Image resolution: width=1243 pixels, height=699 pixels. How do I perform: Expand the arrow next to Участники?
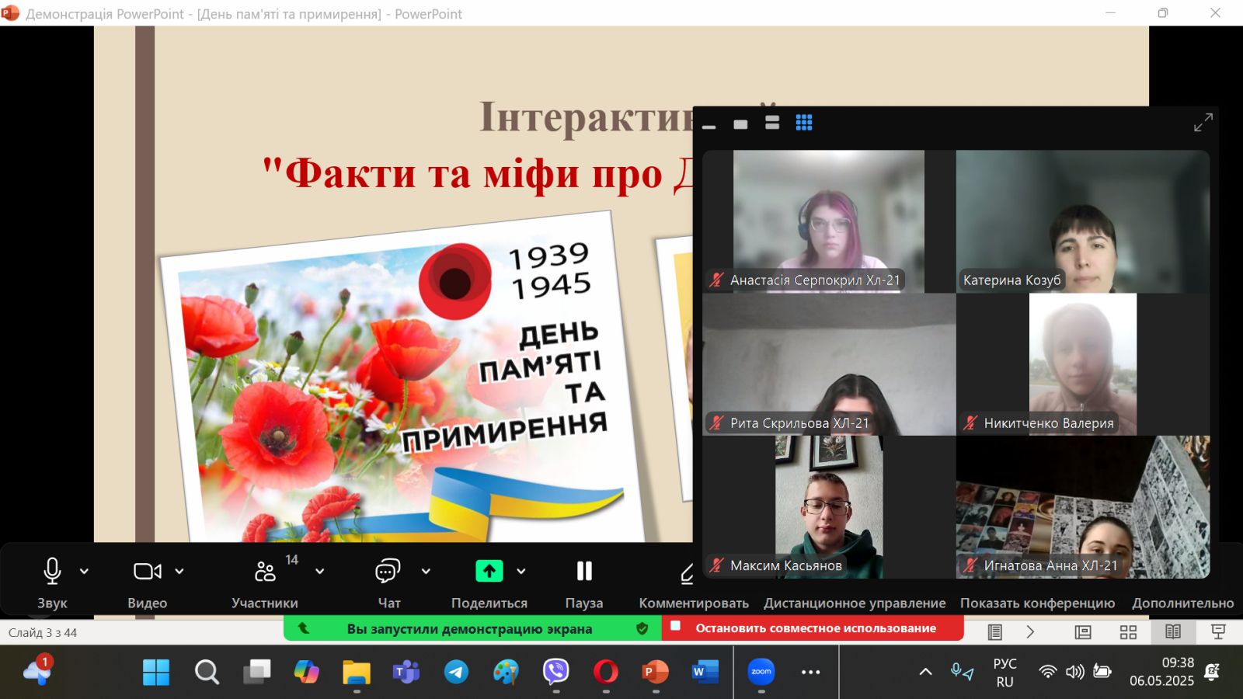(319, 572)
